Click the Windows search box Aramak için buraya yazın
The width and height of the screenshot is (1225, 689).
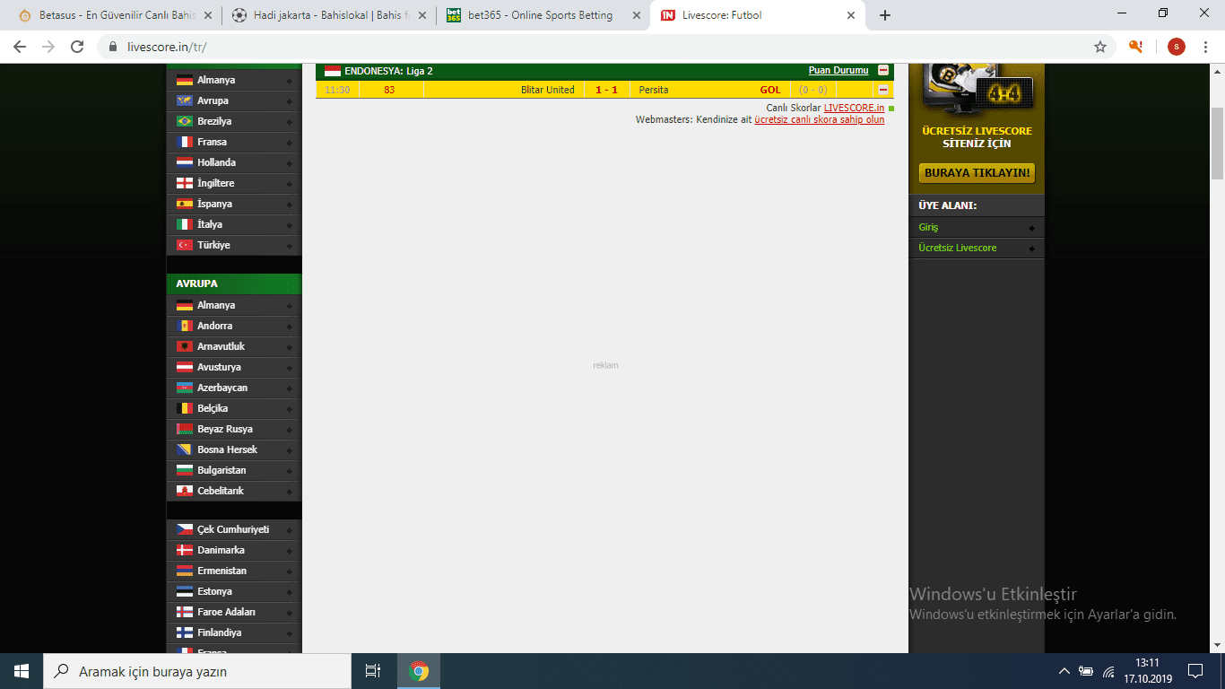[197, 671]
